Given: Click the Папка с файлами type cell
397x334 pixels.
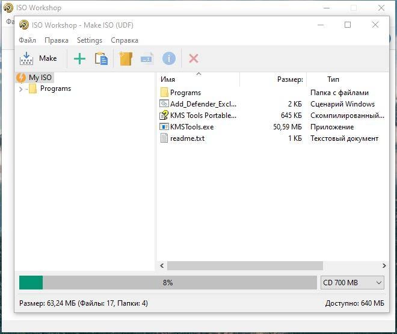Looking at the screenshot, I should 339,93.
